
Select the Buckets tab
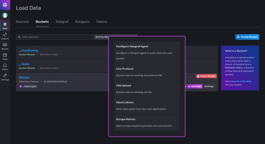(x=42, y=22)
